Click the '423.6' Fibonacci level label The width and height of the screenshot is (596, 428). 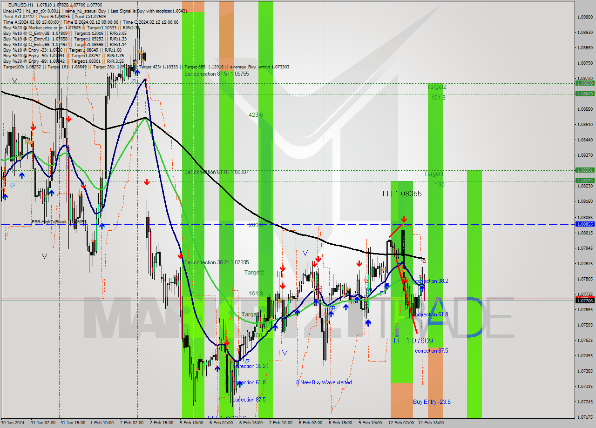pyautogui.click(x=256, y=114)
